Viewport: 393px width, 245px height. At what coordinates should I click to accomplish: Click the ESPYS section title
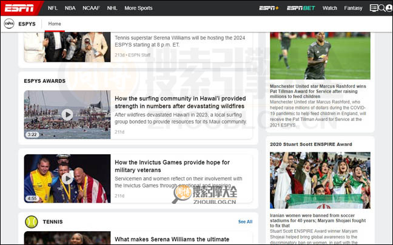[27, 24]
